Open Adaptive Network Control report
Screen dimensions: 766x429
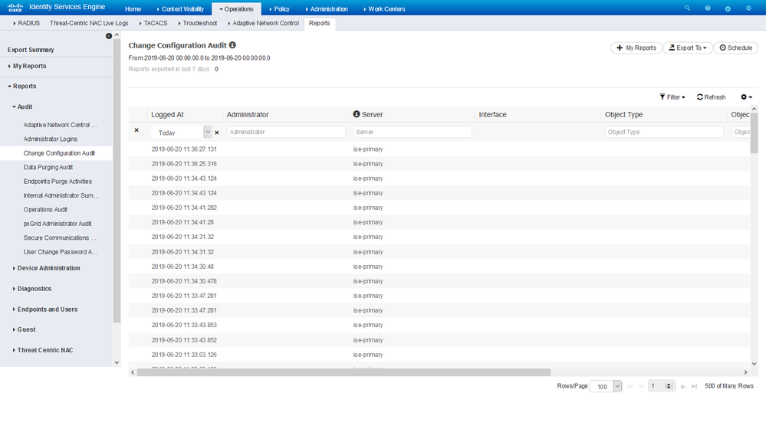pos(60,125)
